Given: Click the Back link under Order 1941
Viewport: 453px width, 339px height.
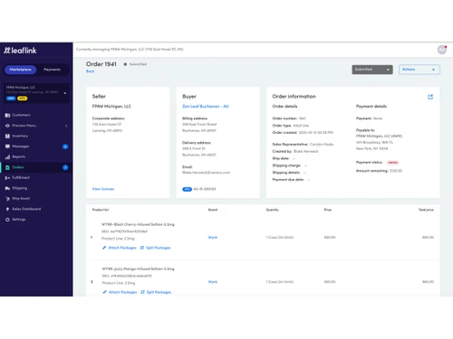Looking at the screenshot, I should pos(90,71).
